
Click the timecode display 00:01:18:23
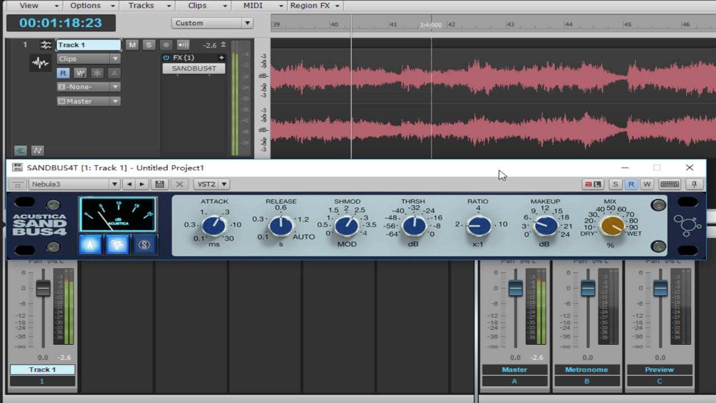coord(61,23)
